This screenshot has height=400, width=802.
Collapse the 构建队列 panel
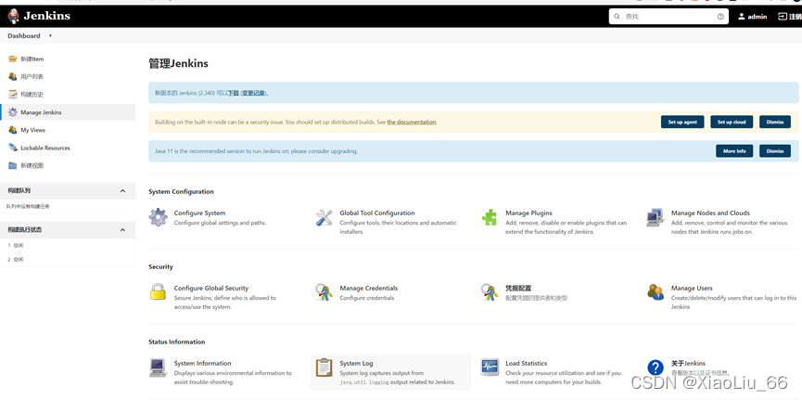point(122,190)
